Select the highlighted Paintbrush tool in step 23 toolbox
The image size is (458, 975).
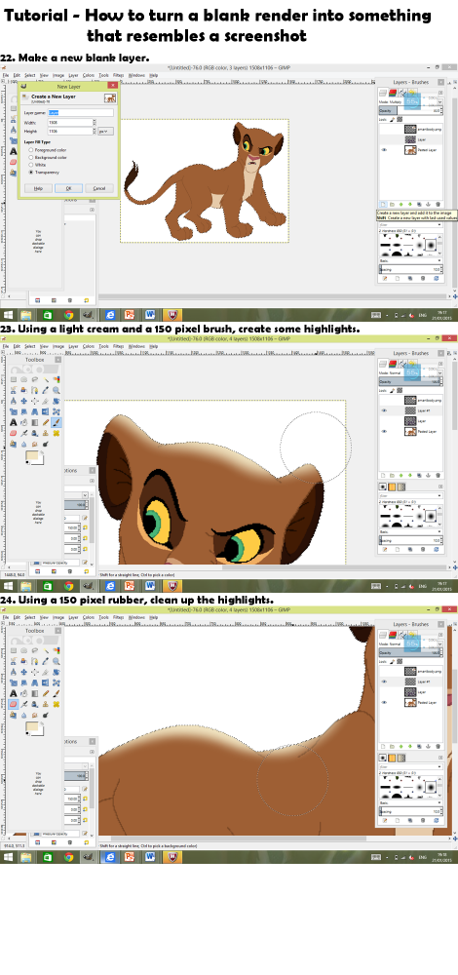click(x=56, y=422)
